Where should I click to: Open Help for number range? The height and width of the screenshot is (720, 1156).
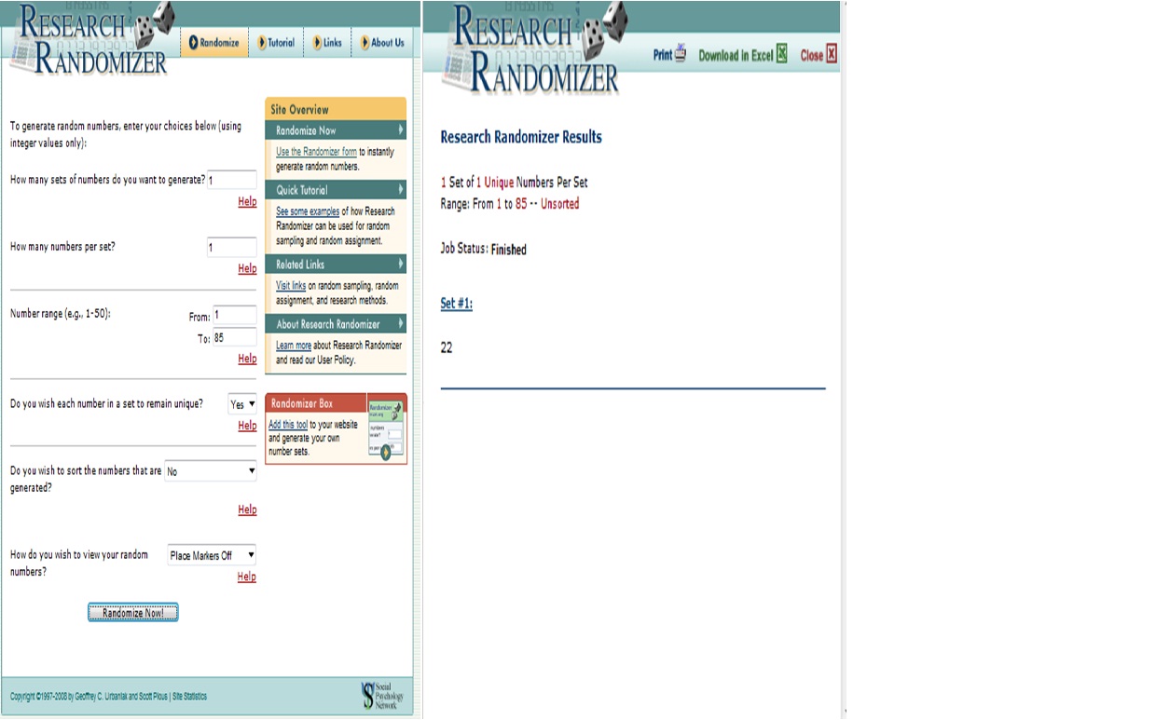pyautogui.click(x=247, y=359)
